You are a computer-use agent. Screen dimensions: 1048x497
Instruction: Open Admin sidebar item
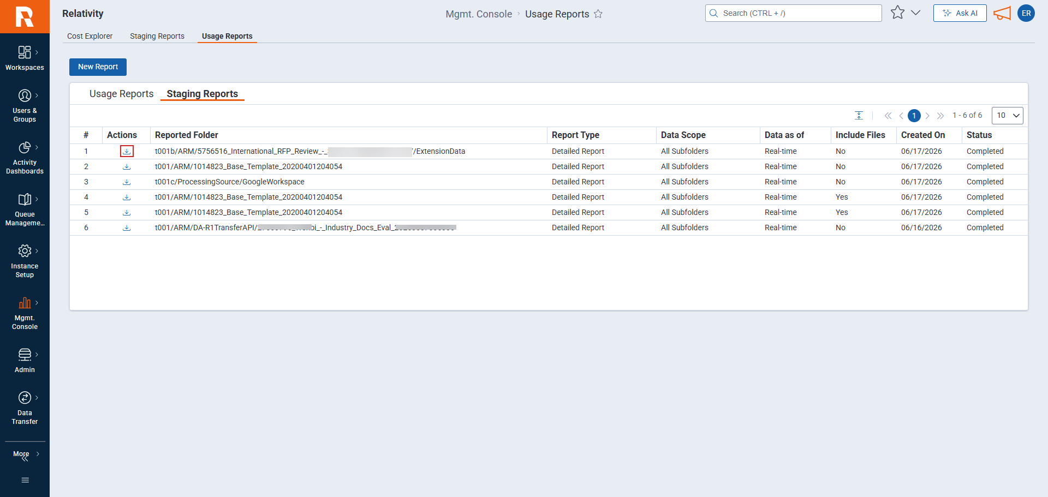coord(25,361)
